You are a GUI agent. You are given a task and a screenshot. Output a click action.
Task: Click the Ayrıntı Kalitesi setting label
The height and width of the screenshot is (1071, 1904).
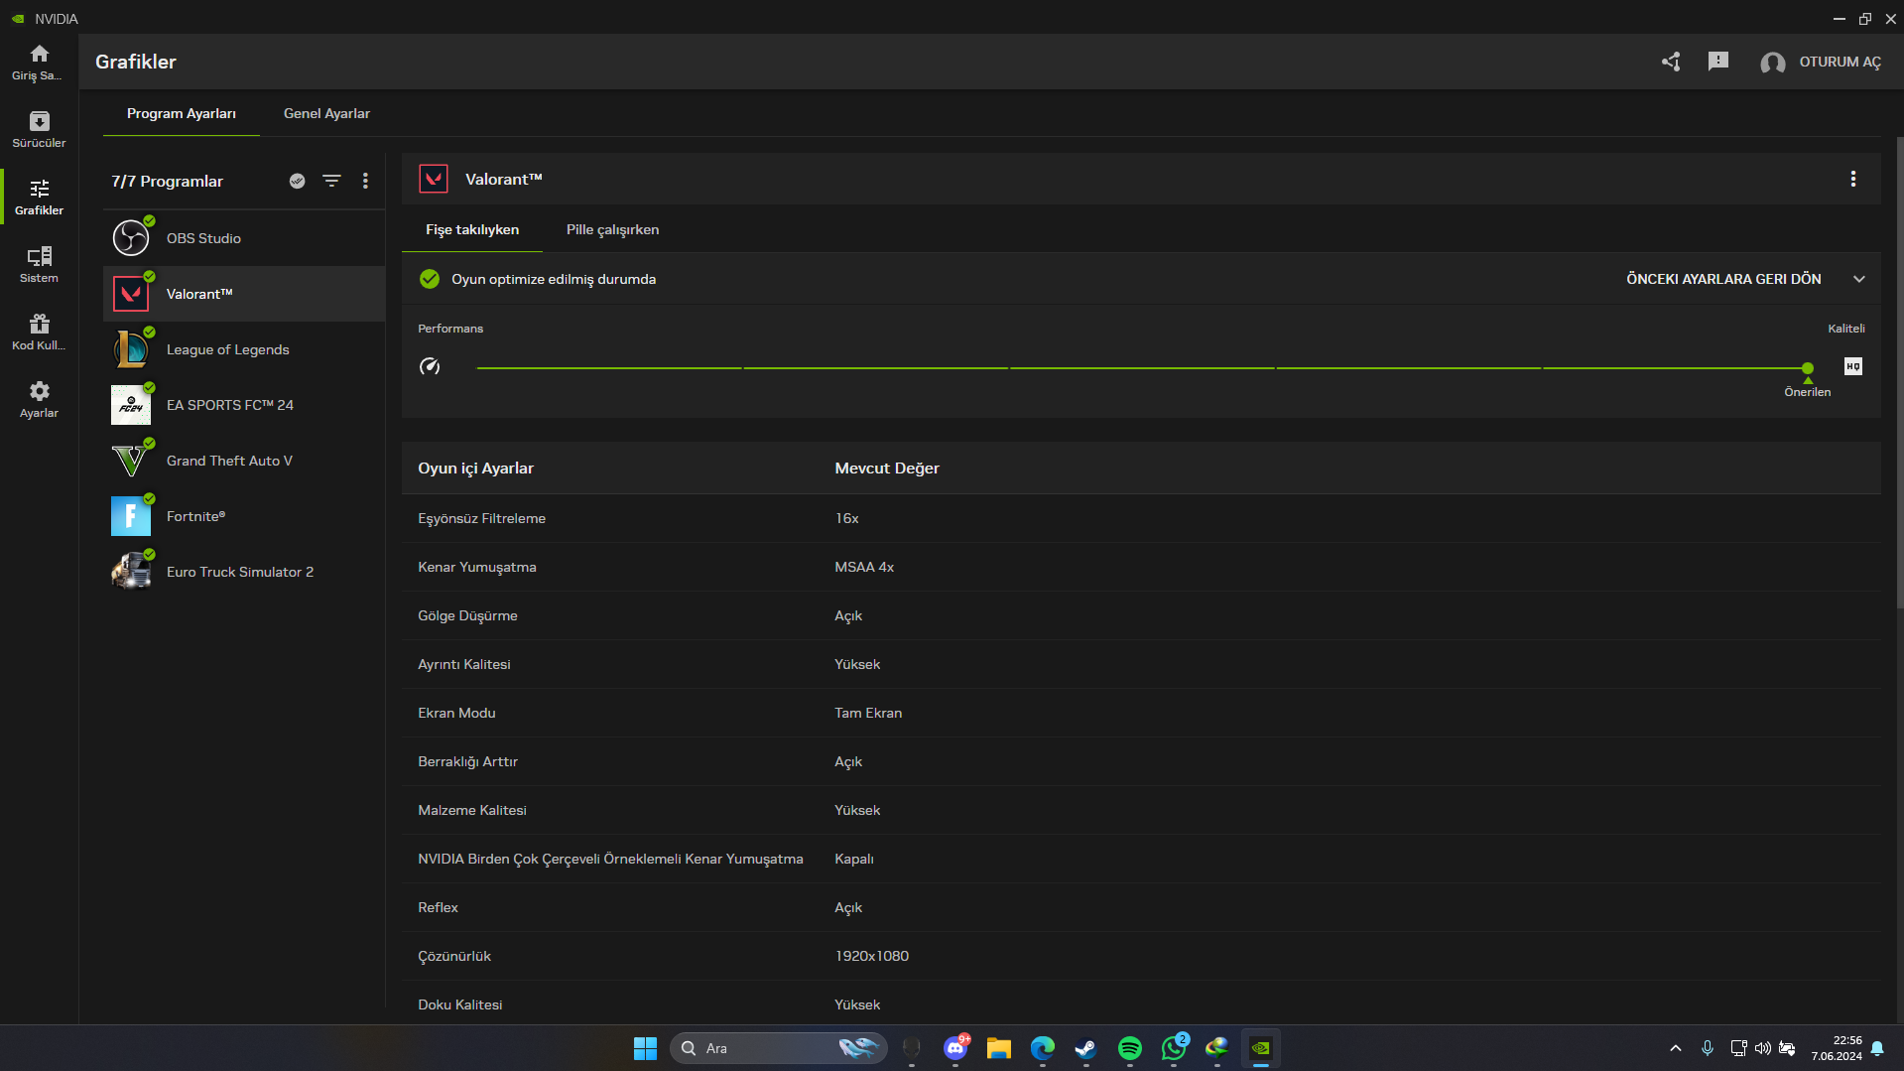tap(464, 664)
